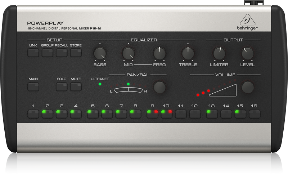Select the MAIN mix button
Image resolution: width=288 pixels, height=174 pixels.
click(x=33, y=86)
